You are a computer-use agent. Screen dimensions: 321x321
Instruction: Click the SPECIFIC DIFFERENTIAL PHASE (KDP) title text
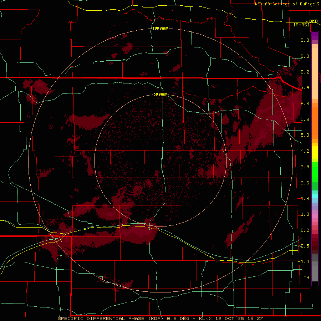pos(111,319)
